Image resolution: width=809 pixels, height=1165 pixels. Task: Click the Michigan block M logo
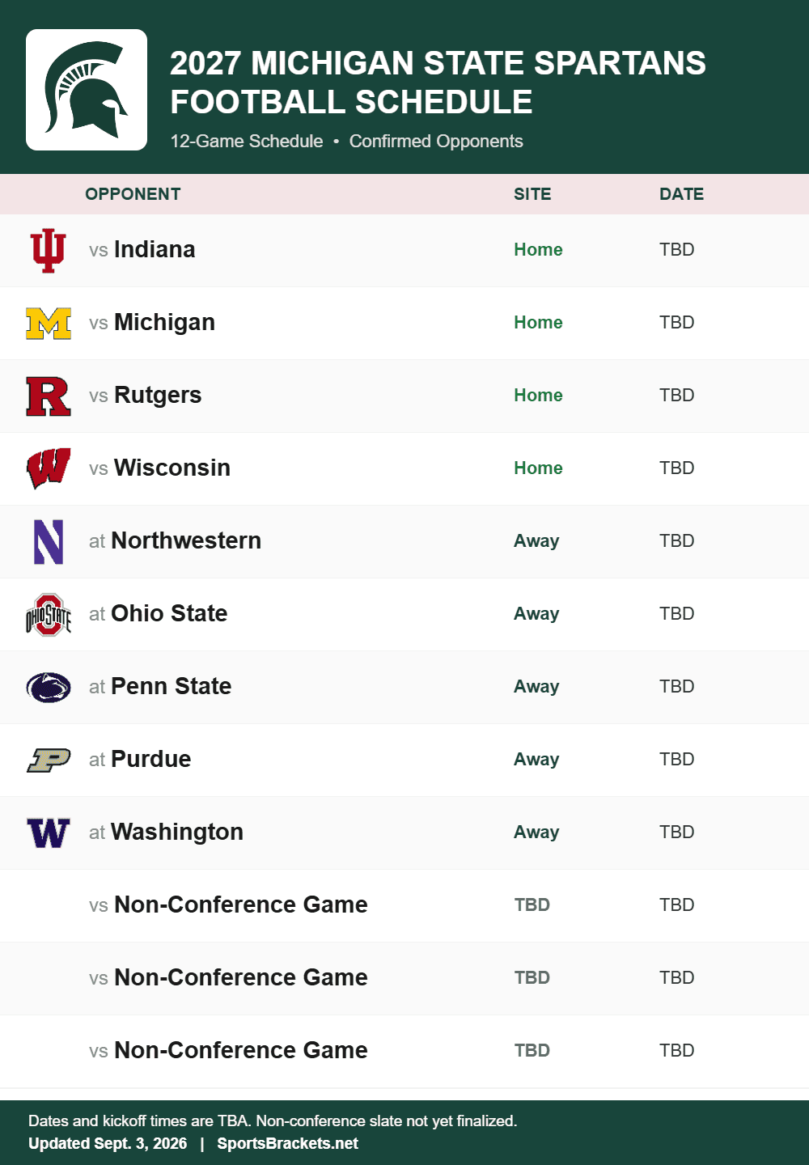[49, 323]
